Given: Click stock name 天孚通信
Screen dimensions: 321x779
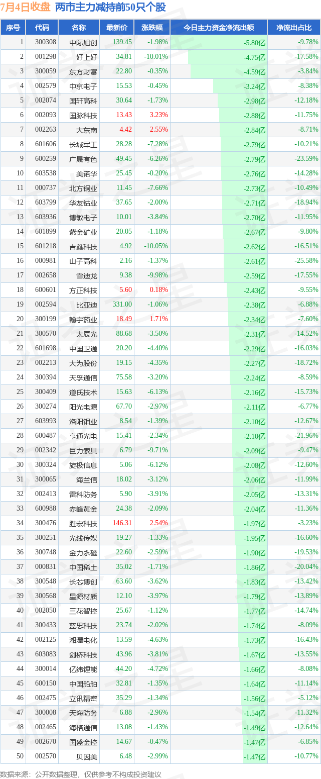Looking at the screenshot, I should pyautogui.click(x=83, y=377).
